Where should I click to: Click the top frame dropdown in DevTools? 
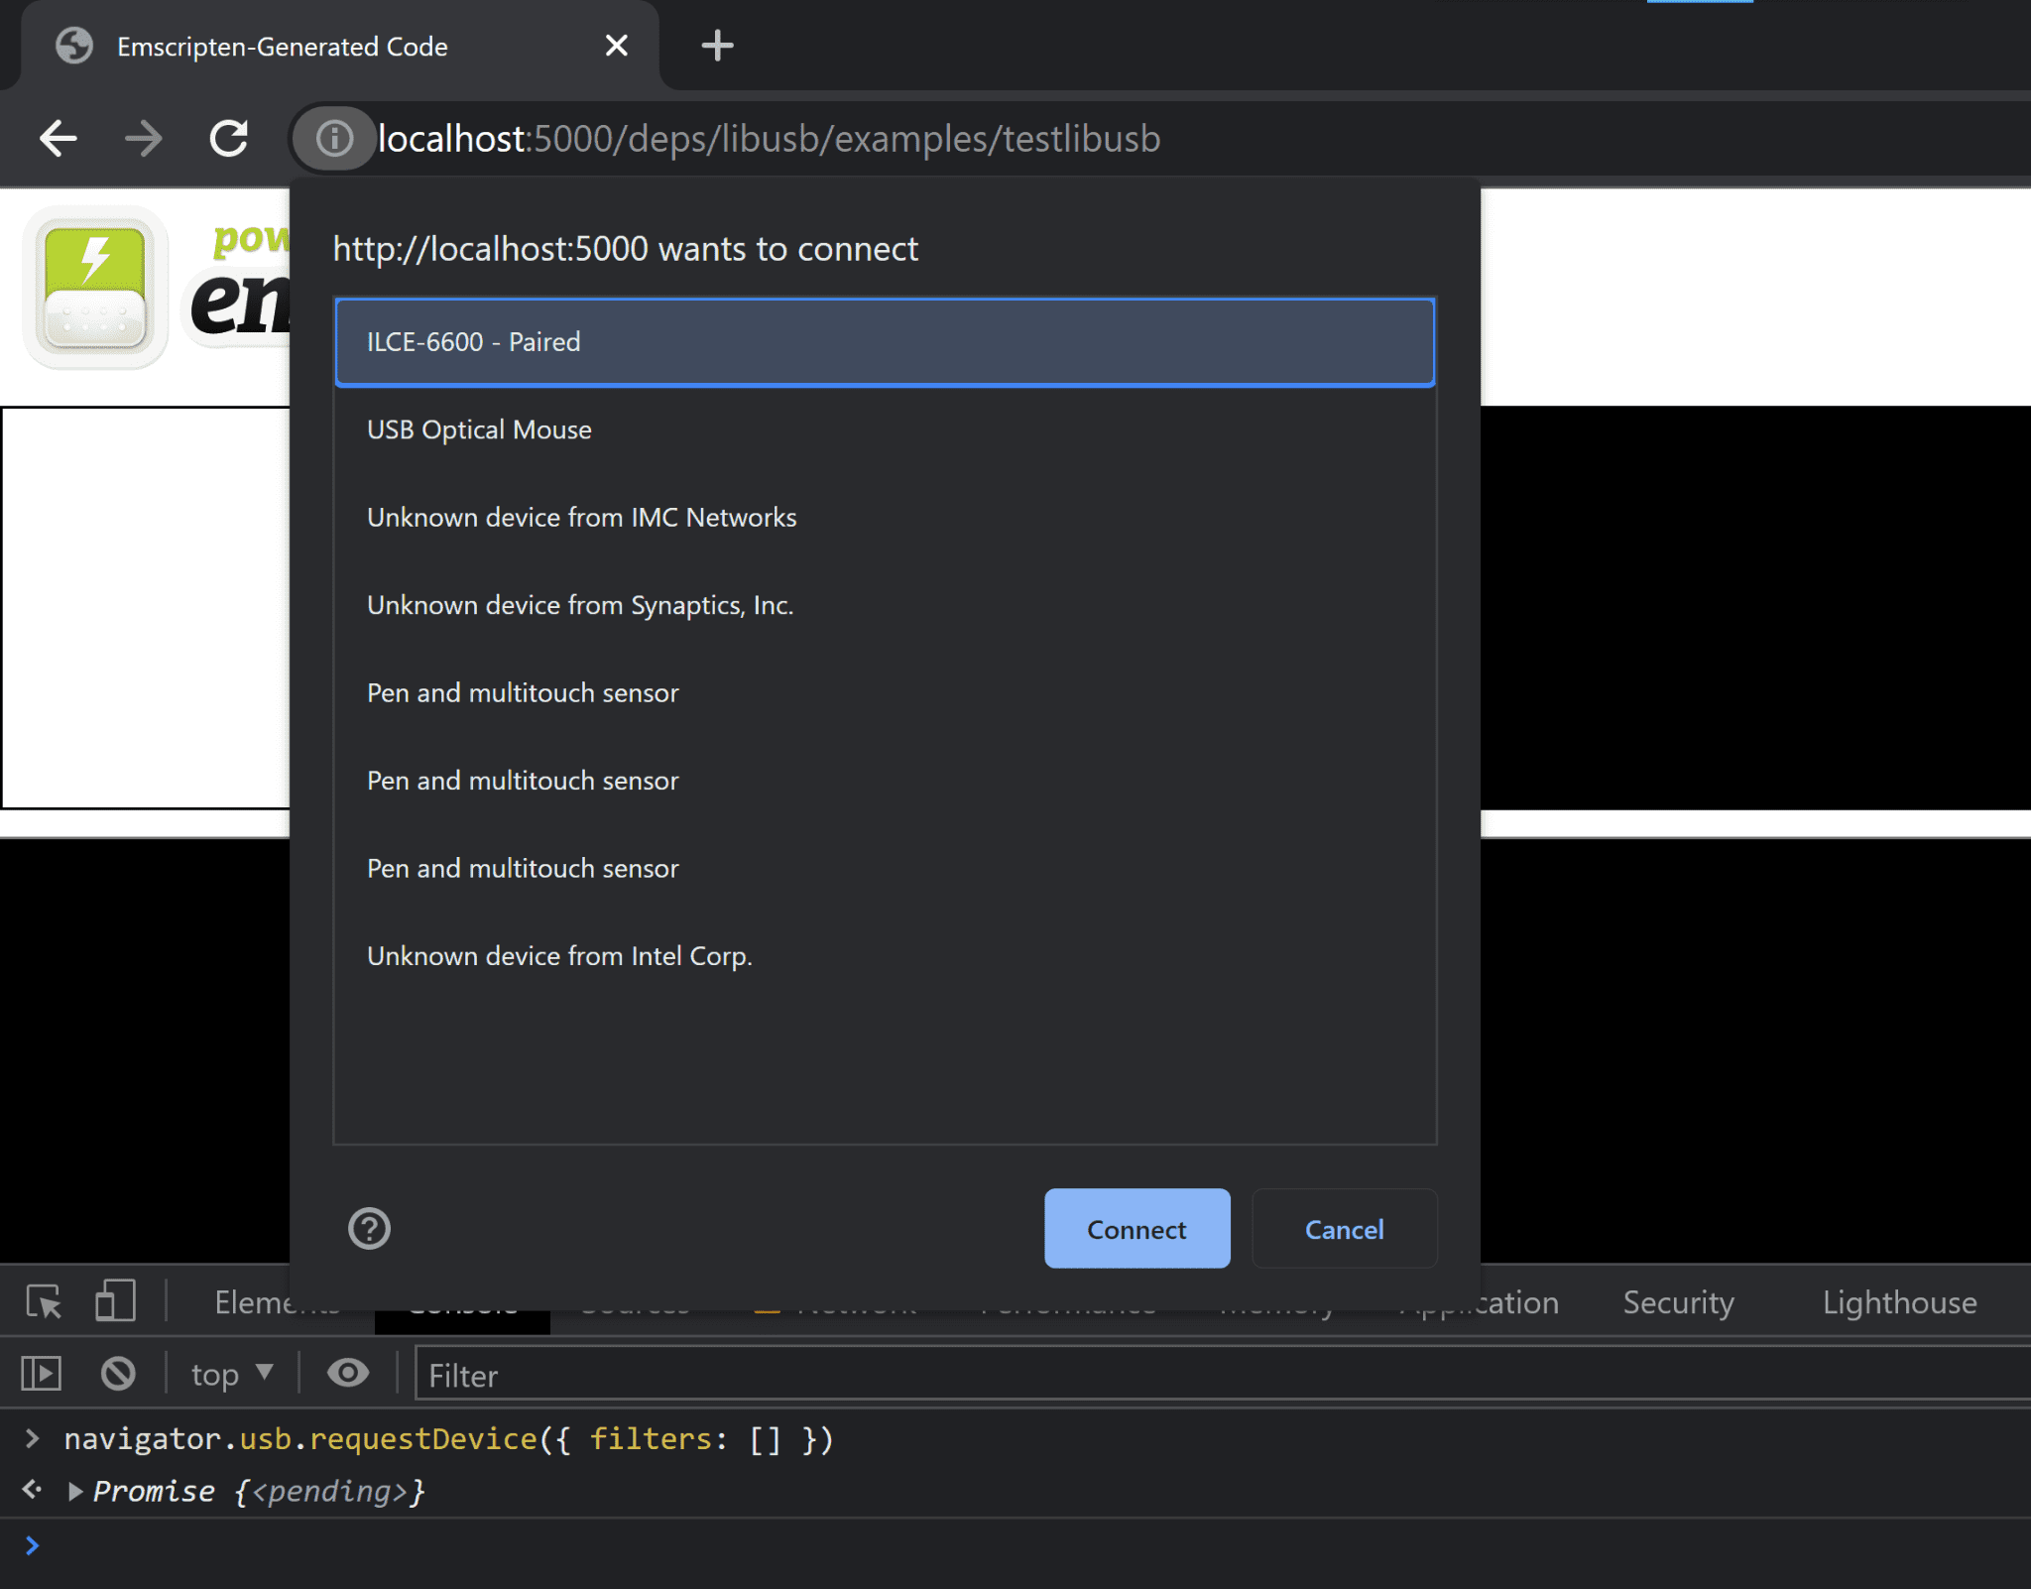coord(229,1375)
